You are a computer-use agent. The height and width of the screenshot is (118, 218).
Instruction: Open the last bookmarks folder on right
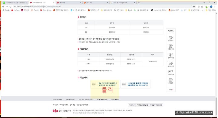[211, 10]
